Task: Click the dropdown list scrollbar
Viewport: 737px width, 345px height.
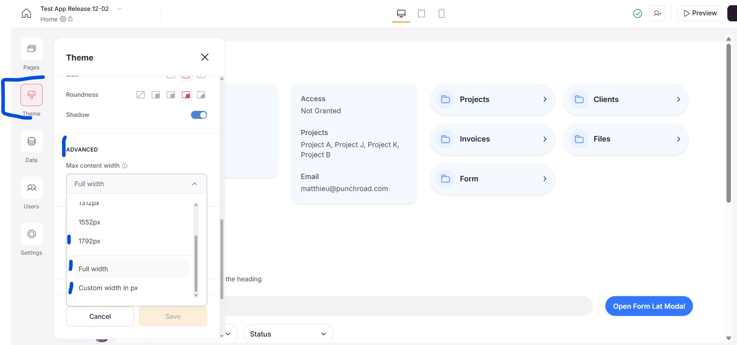Action: (196, 263)
